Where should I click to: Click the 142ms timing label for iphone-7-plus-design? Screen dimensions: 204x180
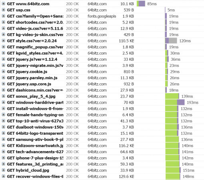[188, 158]
